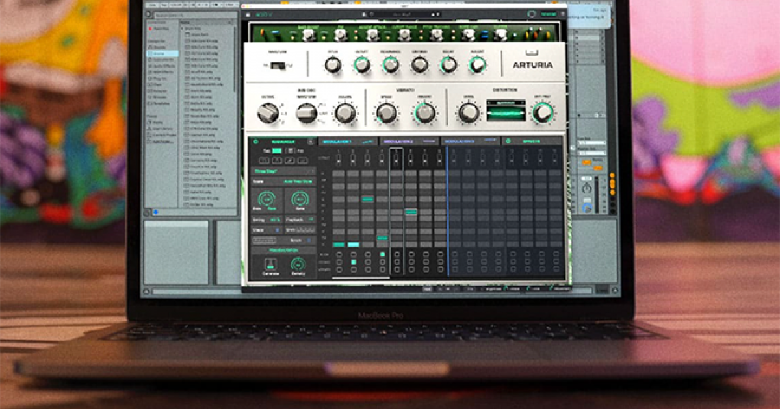The width and height of the screenshot is (780, 409).
Task: Click the Accent knob
Action: pos(477,64)
